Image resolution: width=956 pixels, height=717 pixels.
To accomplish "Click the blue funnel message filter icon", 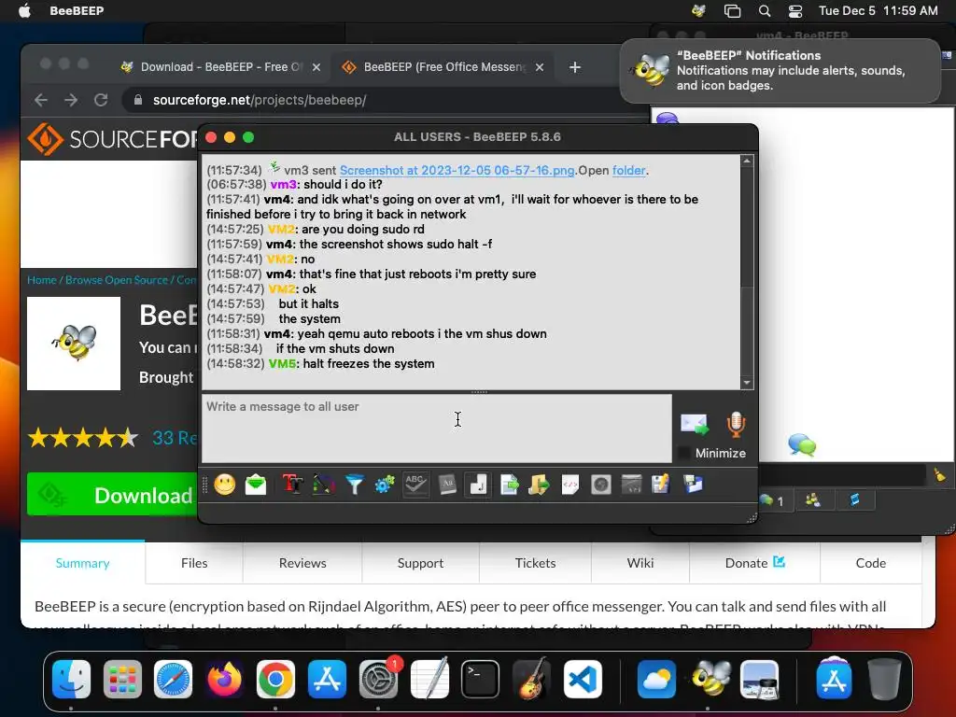I will (x=354, y=485).
